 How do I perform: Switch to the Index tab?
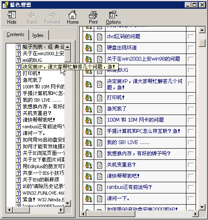tap(38, 35)
